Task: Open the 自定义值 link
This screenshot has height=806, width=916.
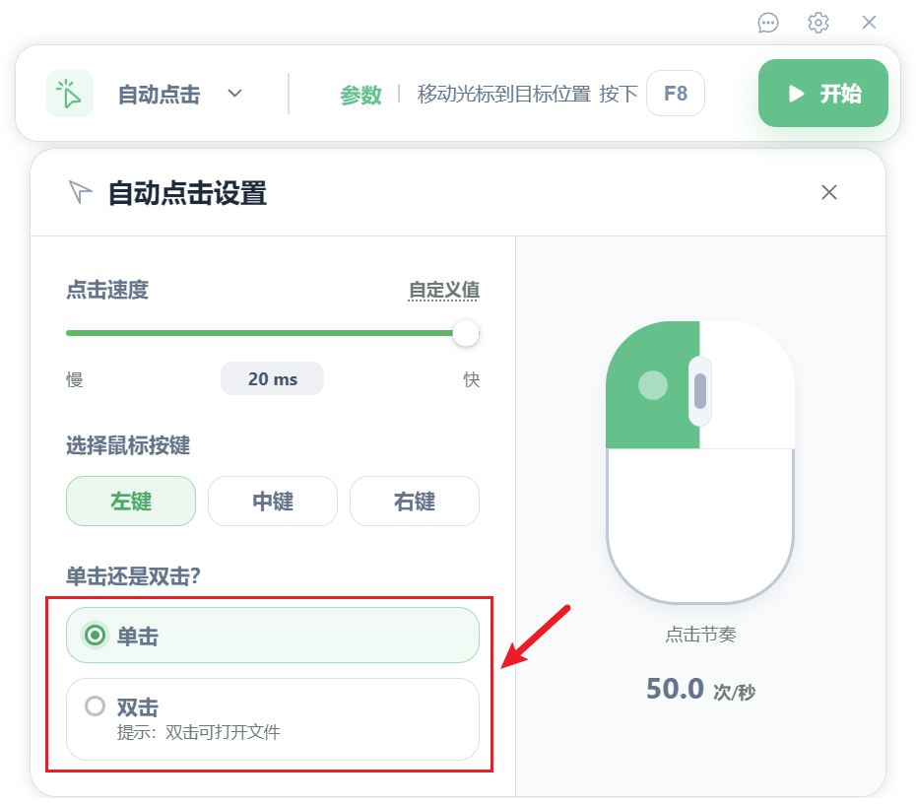Action: pyautogui.click(x=444, y=290)
